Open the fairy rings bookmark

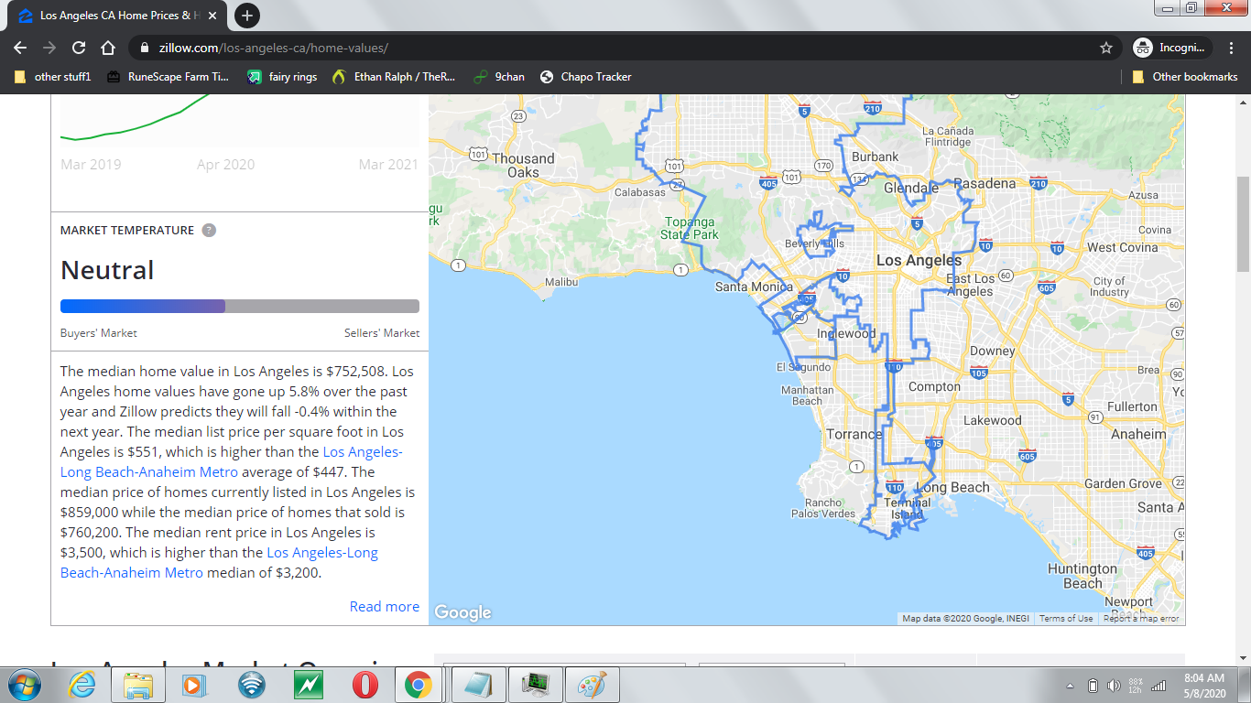point(282,77)
